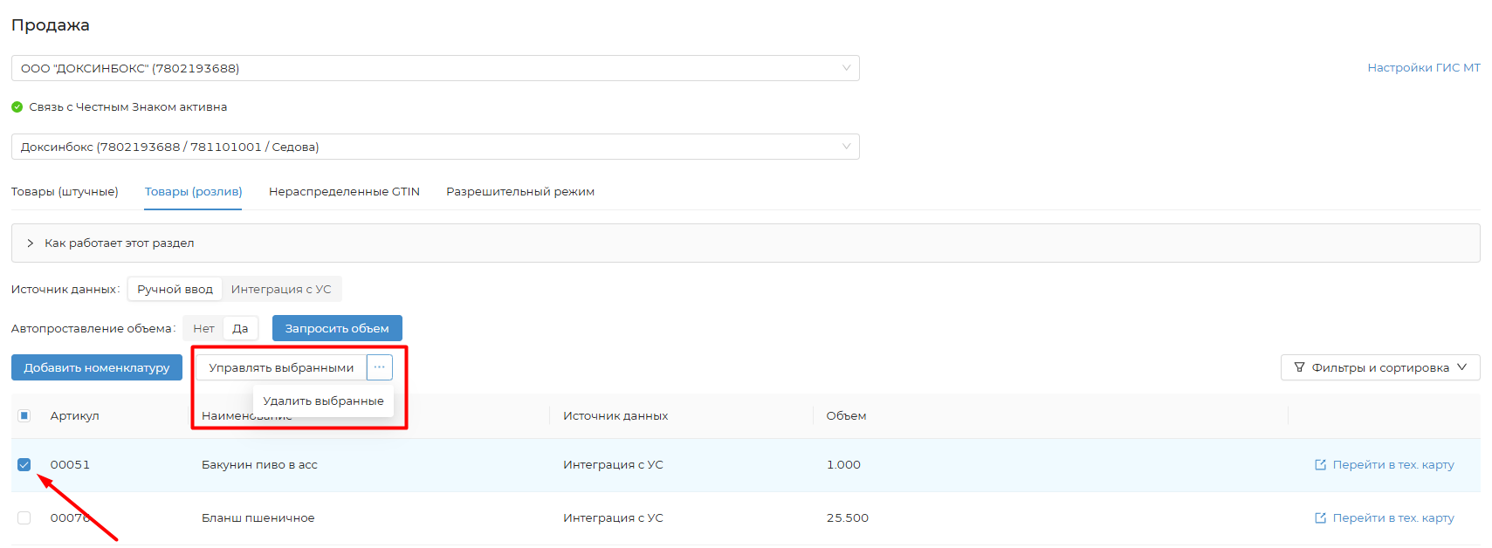Set Автопроставление объема to Нет
Screen dimensions: 1492x548
(203, 329)
